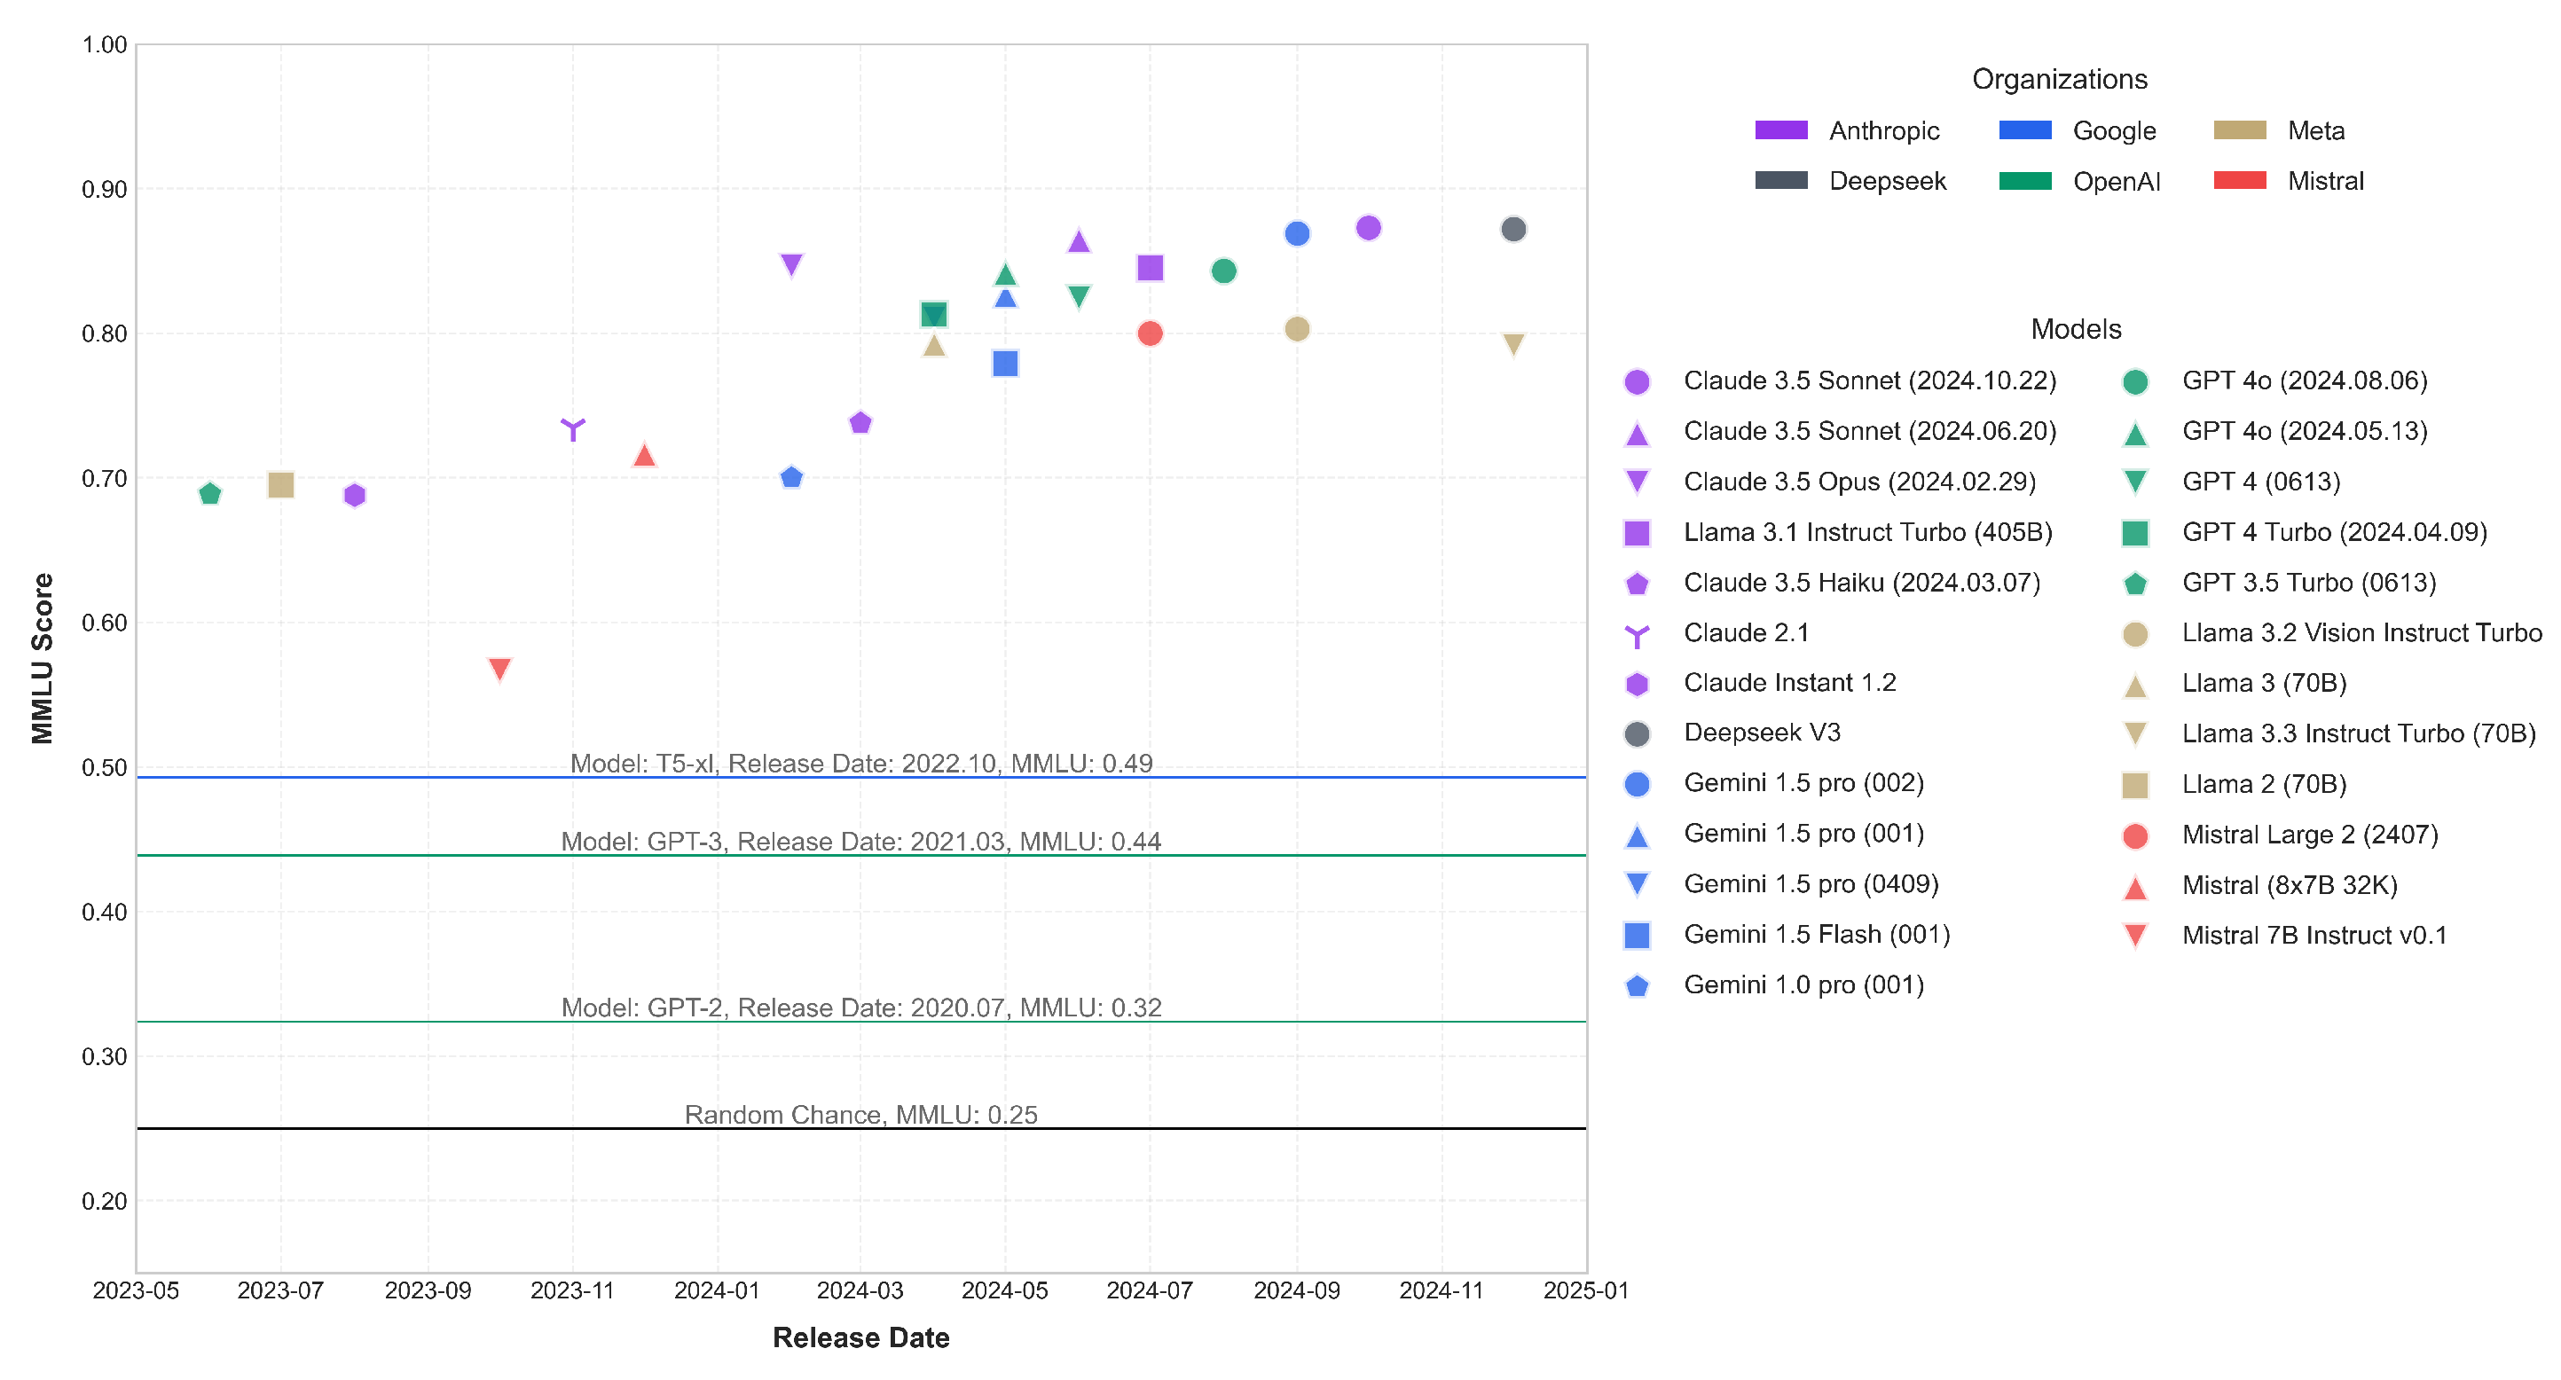Click the Gemini 1.5 Flash blue square point
The image size is (2561, 1380).
tap(1005, 364)
